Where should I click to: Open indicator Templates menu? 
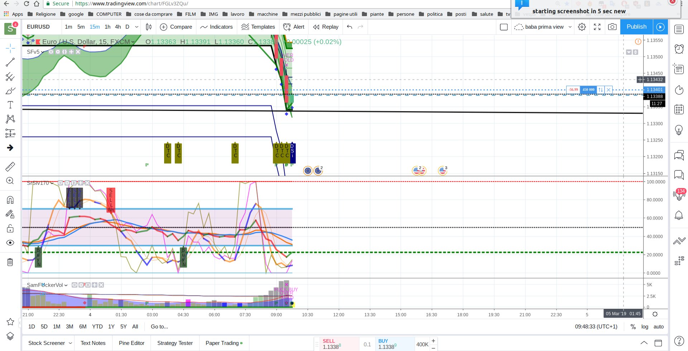[x=258, y=27]
